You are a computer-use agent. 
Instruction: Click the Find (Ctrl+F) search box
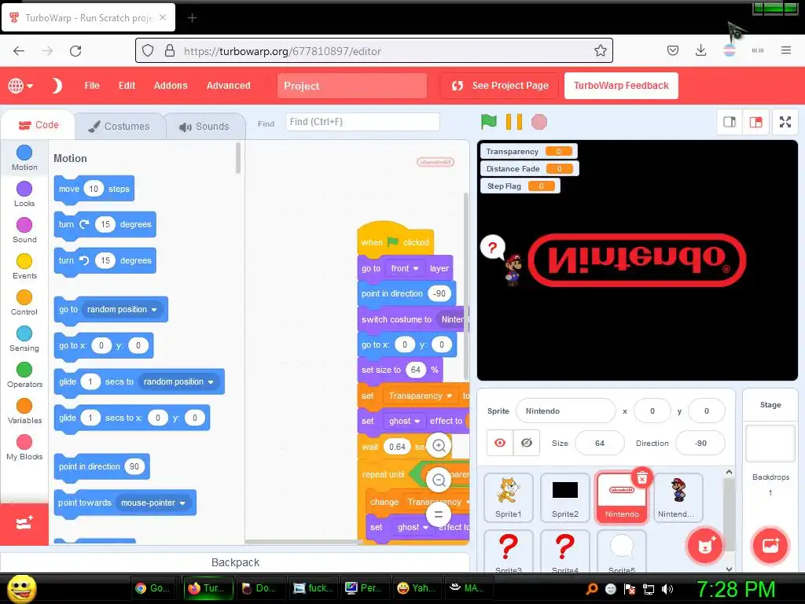coord(362,122)
